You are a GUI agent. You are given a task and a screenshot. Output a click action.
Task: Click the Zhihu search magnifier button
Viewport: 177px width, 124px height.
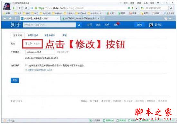click(79, 25)
